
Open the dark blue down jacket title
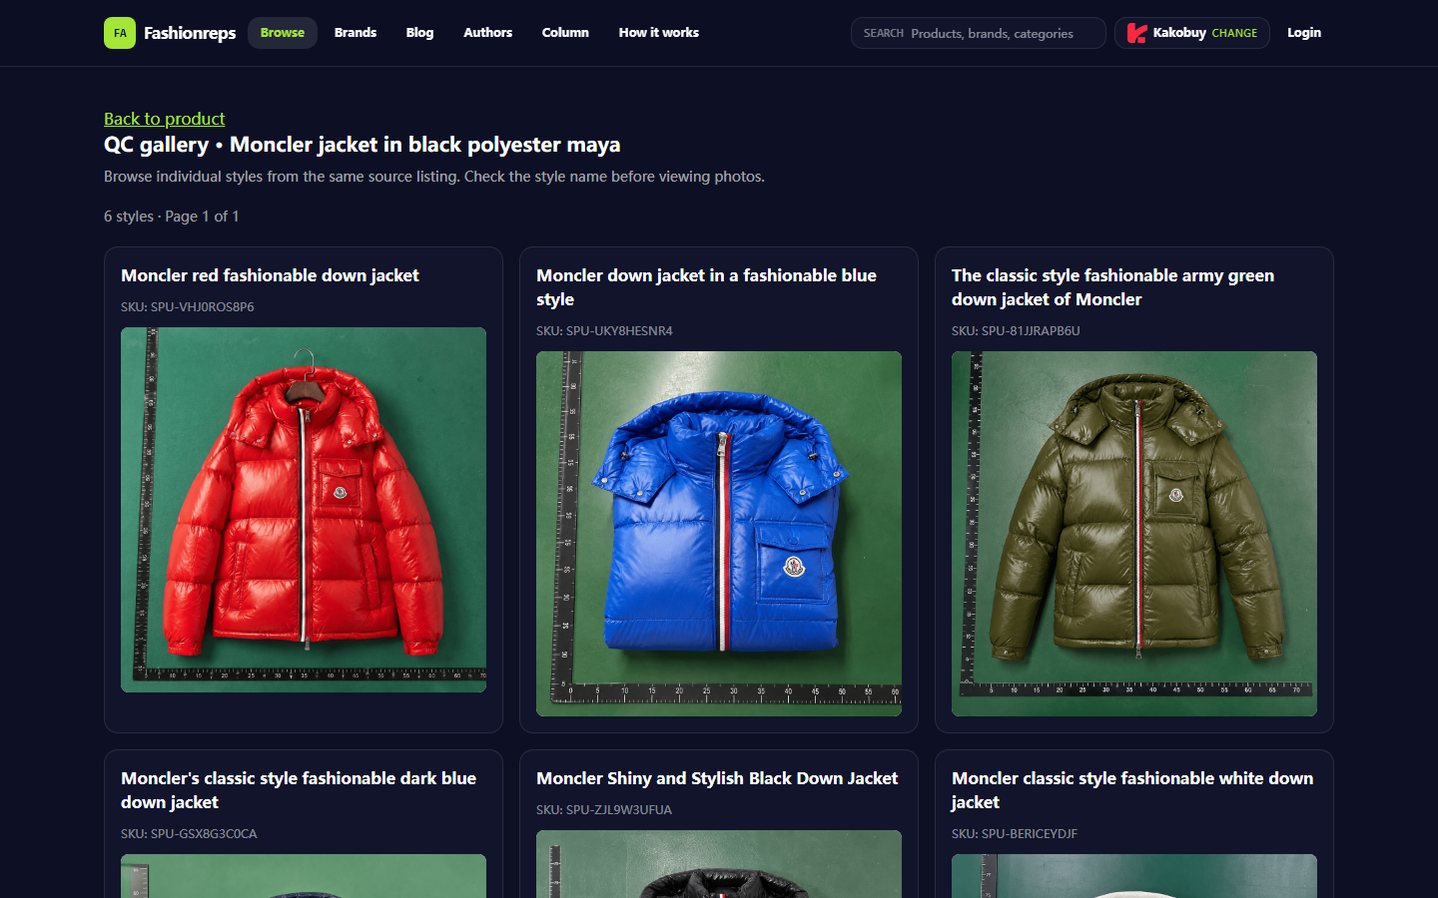[x=299, y=790]
